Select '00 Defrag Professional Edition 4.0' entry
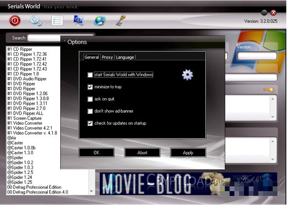The height and width of the screenshot is (205, 287). coord(38,193)
